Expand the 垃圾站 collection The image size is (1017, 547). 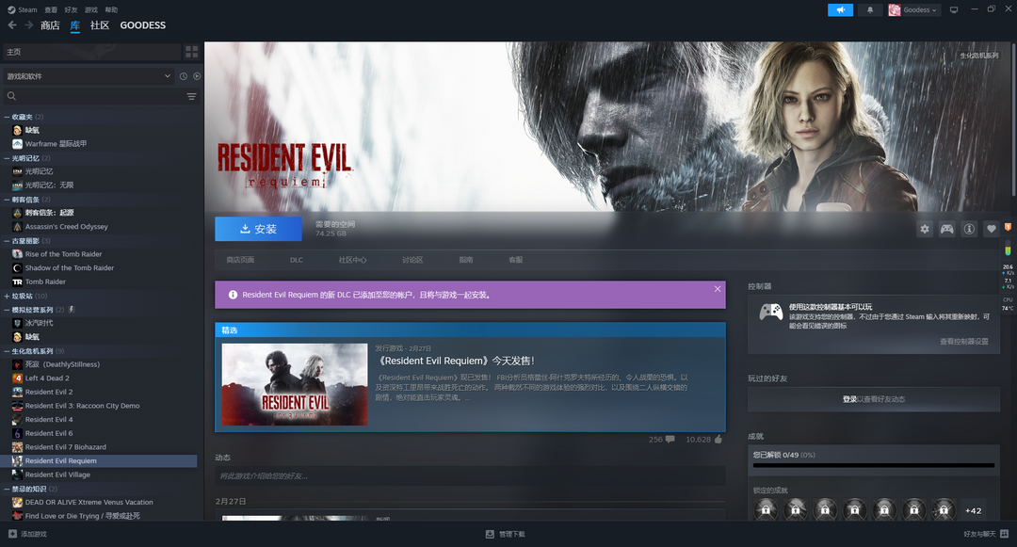(x=7, y=296)
